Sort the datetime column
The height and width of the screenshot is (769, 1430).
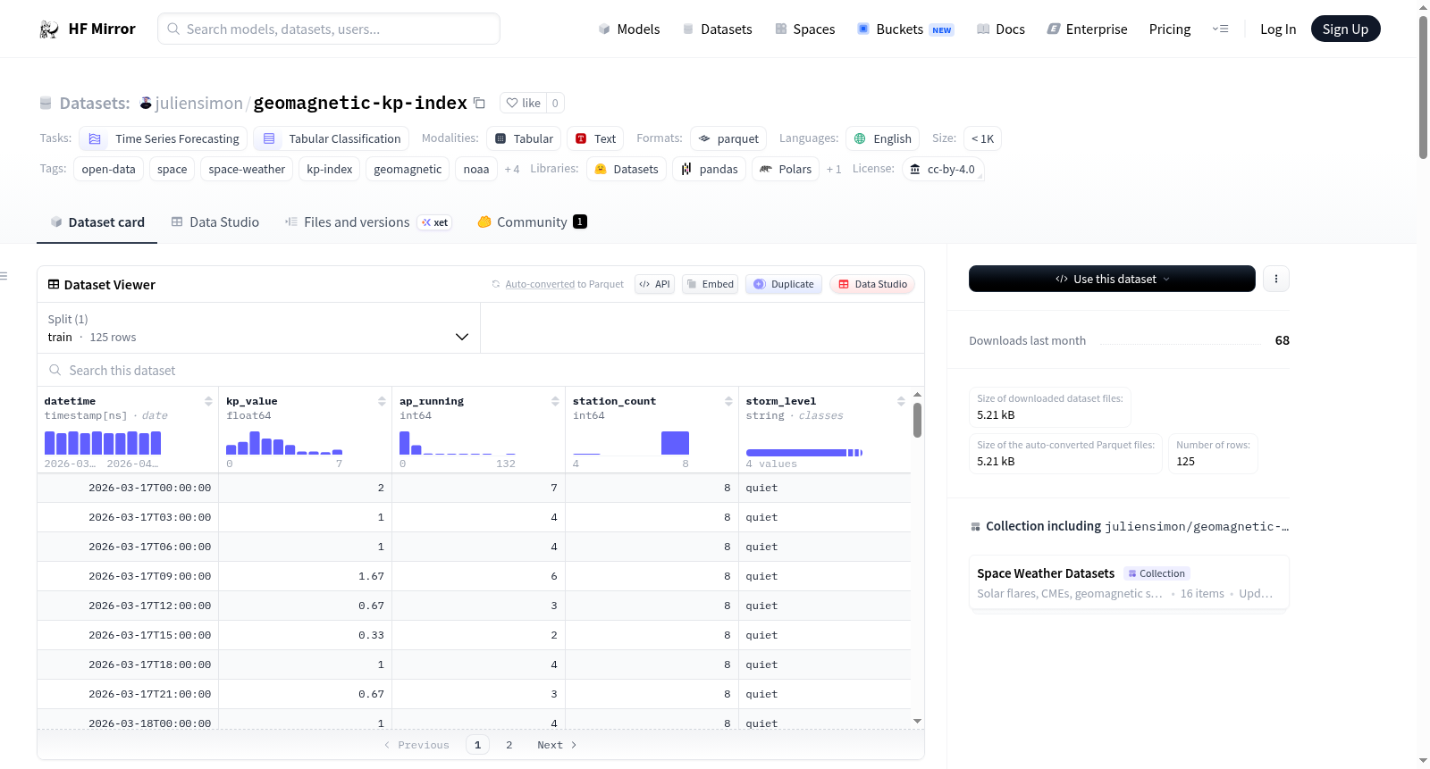(208, 401)
